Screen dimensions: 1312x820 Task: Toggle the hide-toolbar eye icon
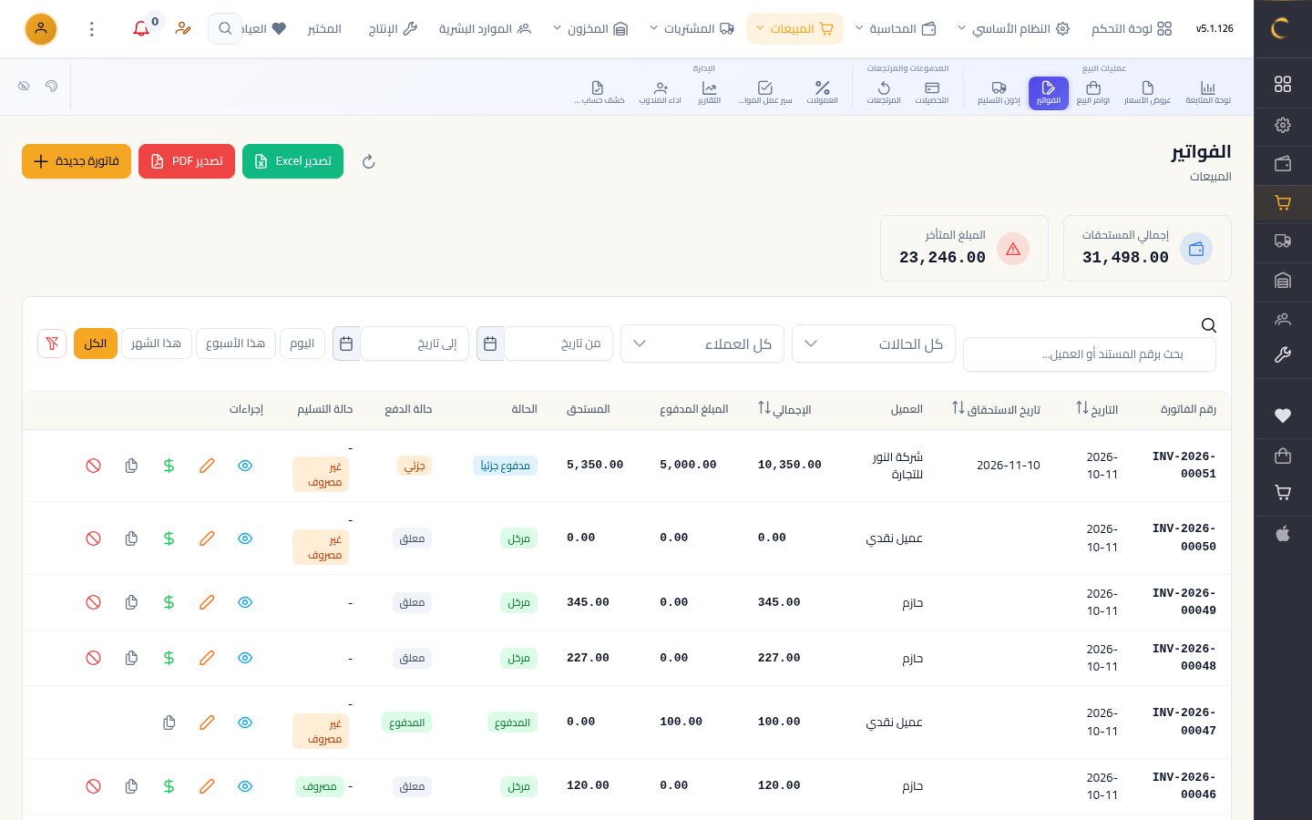(24, 86)
